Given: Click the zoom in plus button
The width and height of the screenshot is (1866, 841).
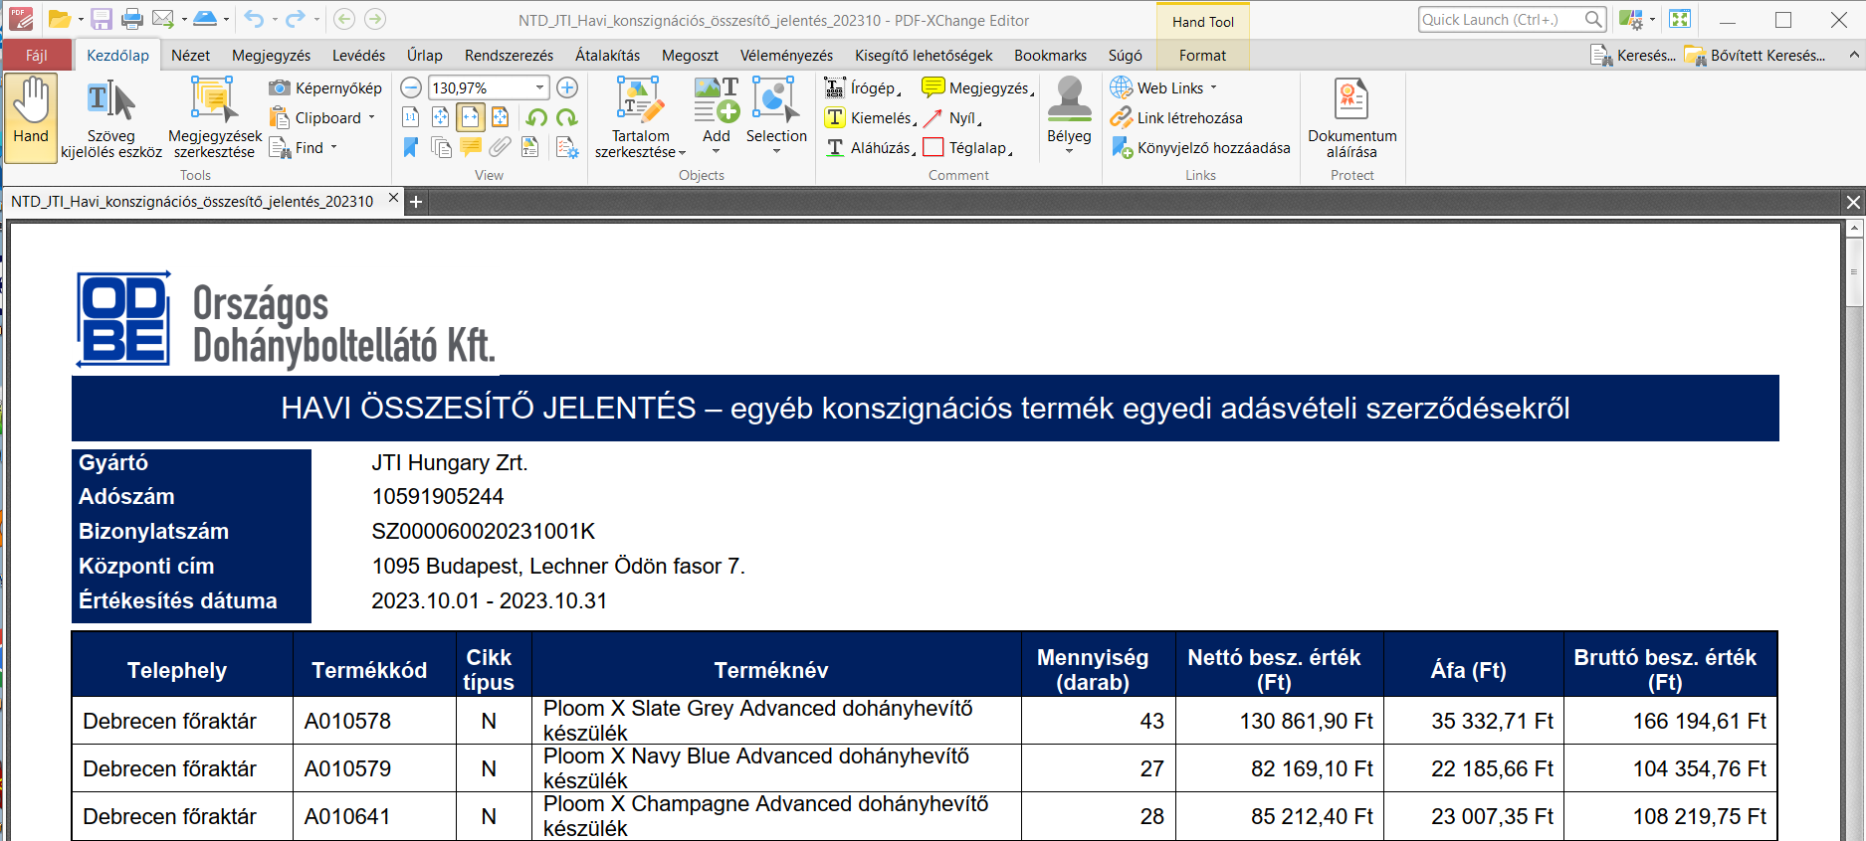Looking at the screenshot, I should tap(567, 88).
